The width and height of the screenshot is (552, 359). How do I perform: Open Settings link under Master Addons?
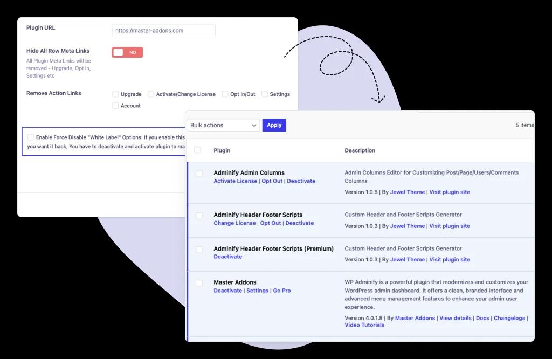click(257, 291)
